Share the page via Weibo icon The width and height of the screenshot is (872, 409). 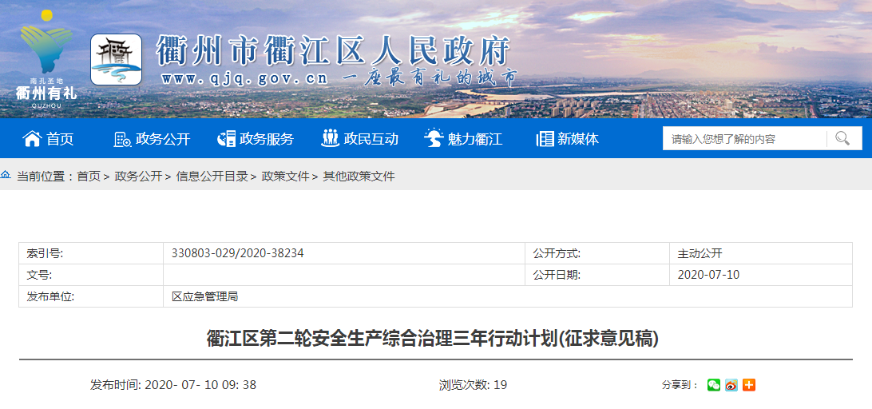[x=731, y=385]
